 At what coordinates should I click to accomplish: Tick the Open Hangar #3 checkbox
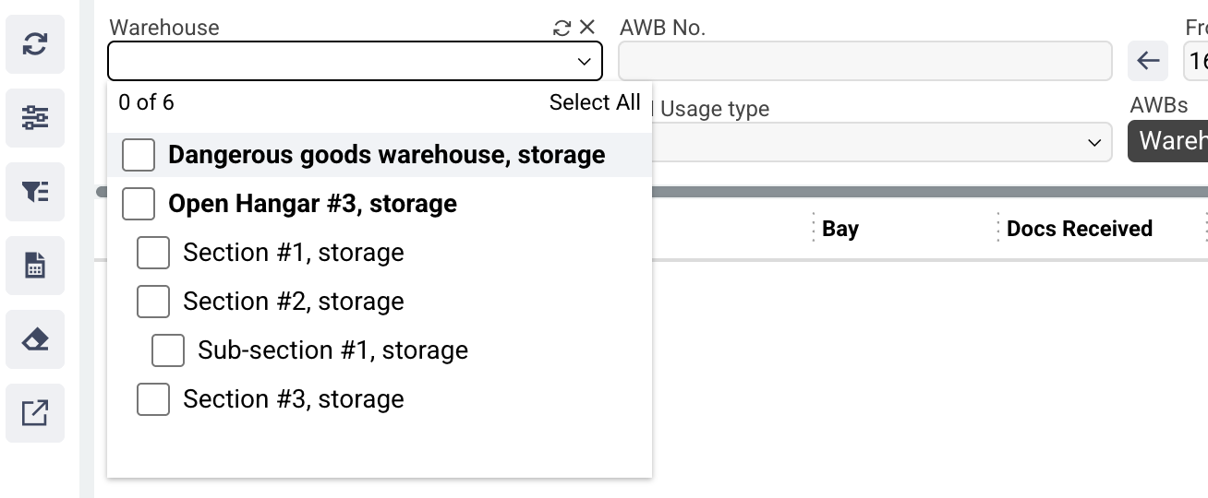[139, 204]
